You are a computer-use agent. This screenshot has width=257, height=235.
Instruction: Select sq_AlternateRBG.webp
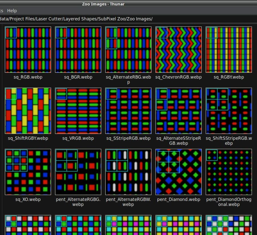(128, 49)
